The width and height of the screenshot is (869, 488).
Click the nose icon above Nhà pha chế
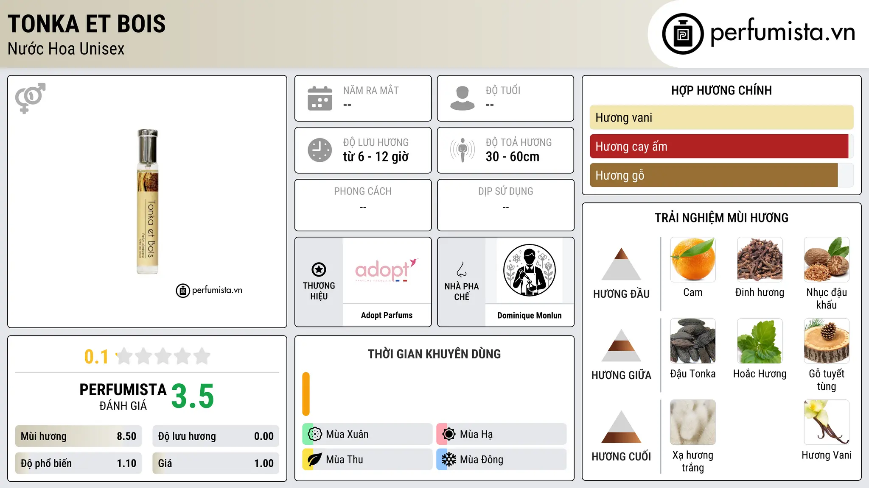click(x=462, y=269)
